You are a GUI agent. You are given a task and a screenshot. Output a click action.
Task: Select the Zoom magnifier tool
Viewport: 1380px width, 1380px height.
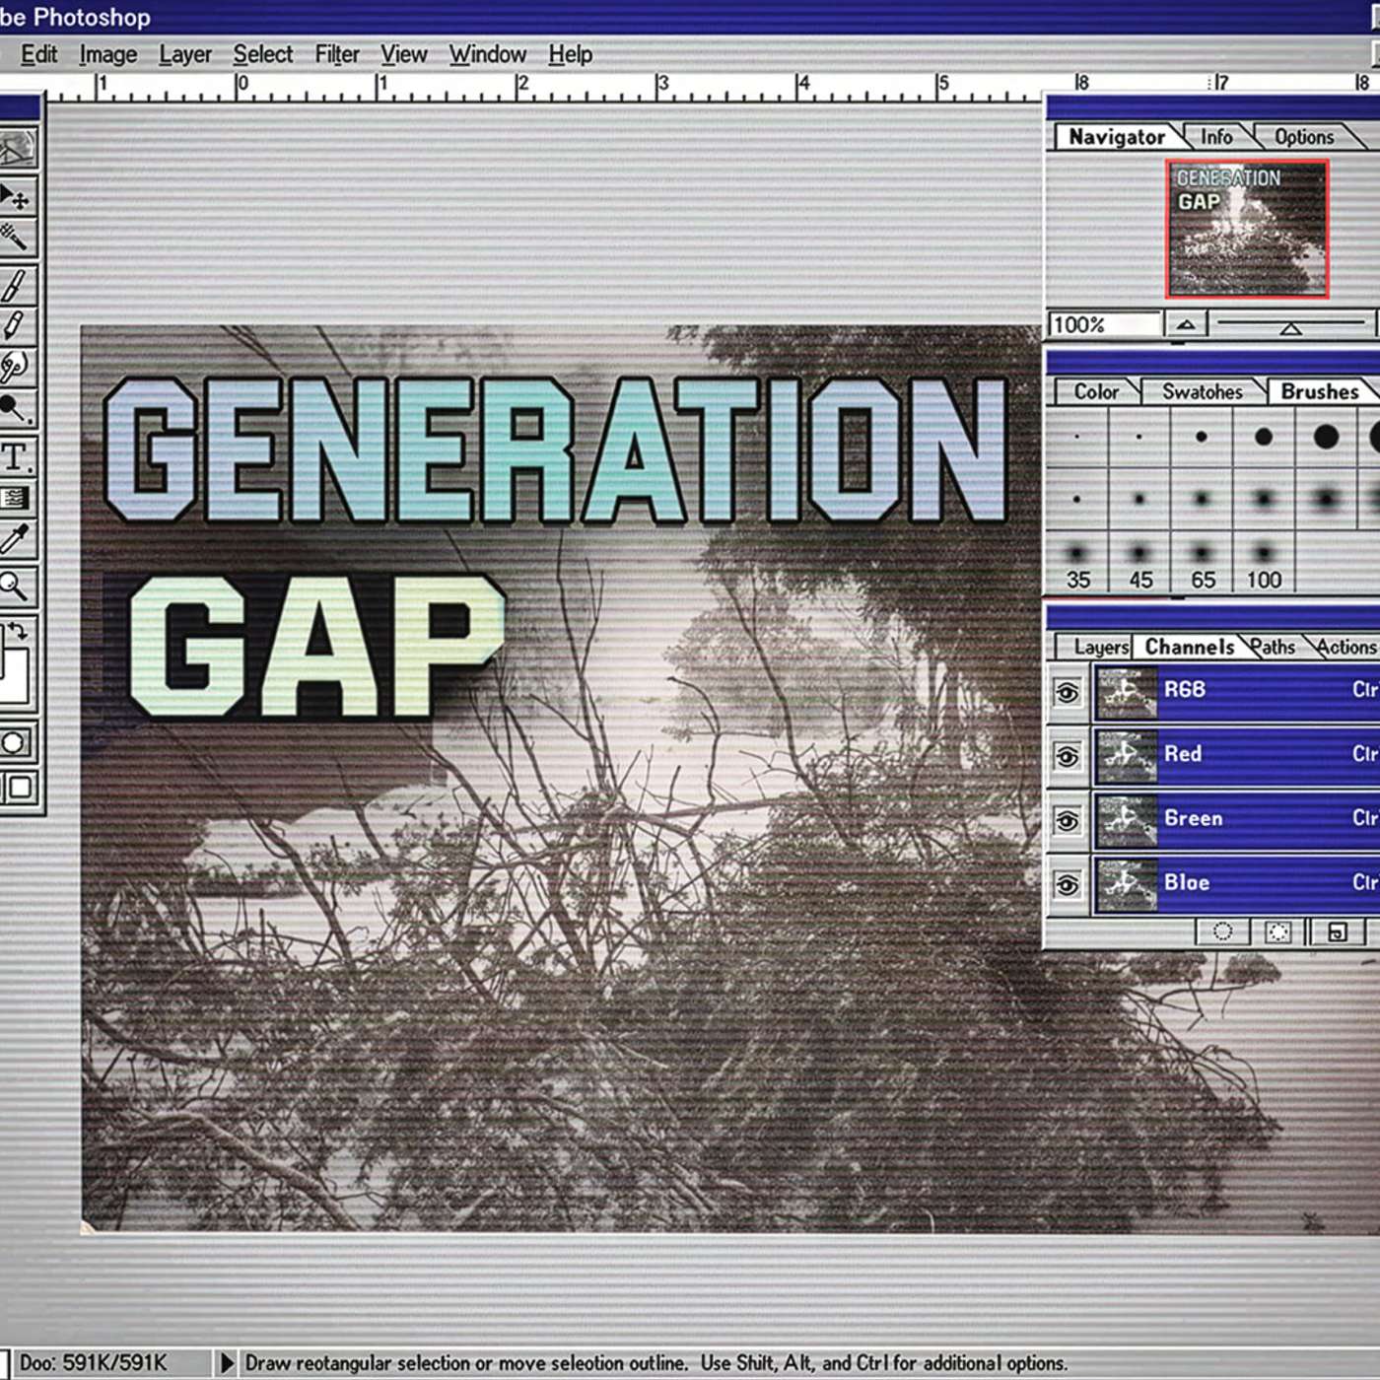click(14, 586)
